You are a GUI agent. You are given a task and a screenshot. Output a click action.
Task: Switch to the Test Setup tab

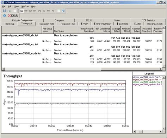pyautogui.click(x=10, y=24)
